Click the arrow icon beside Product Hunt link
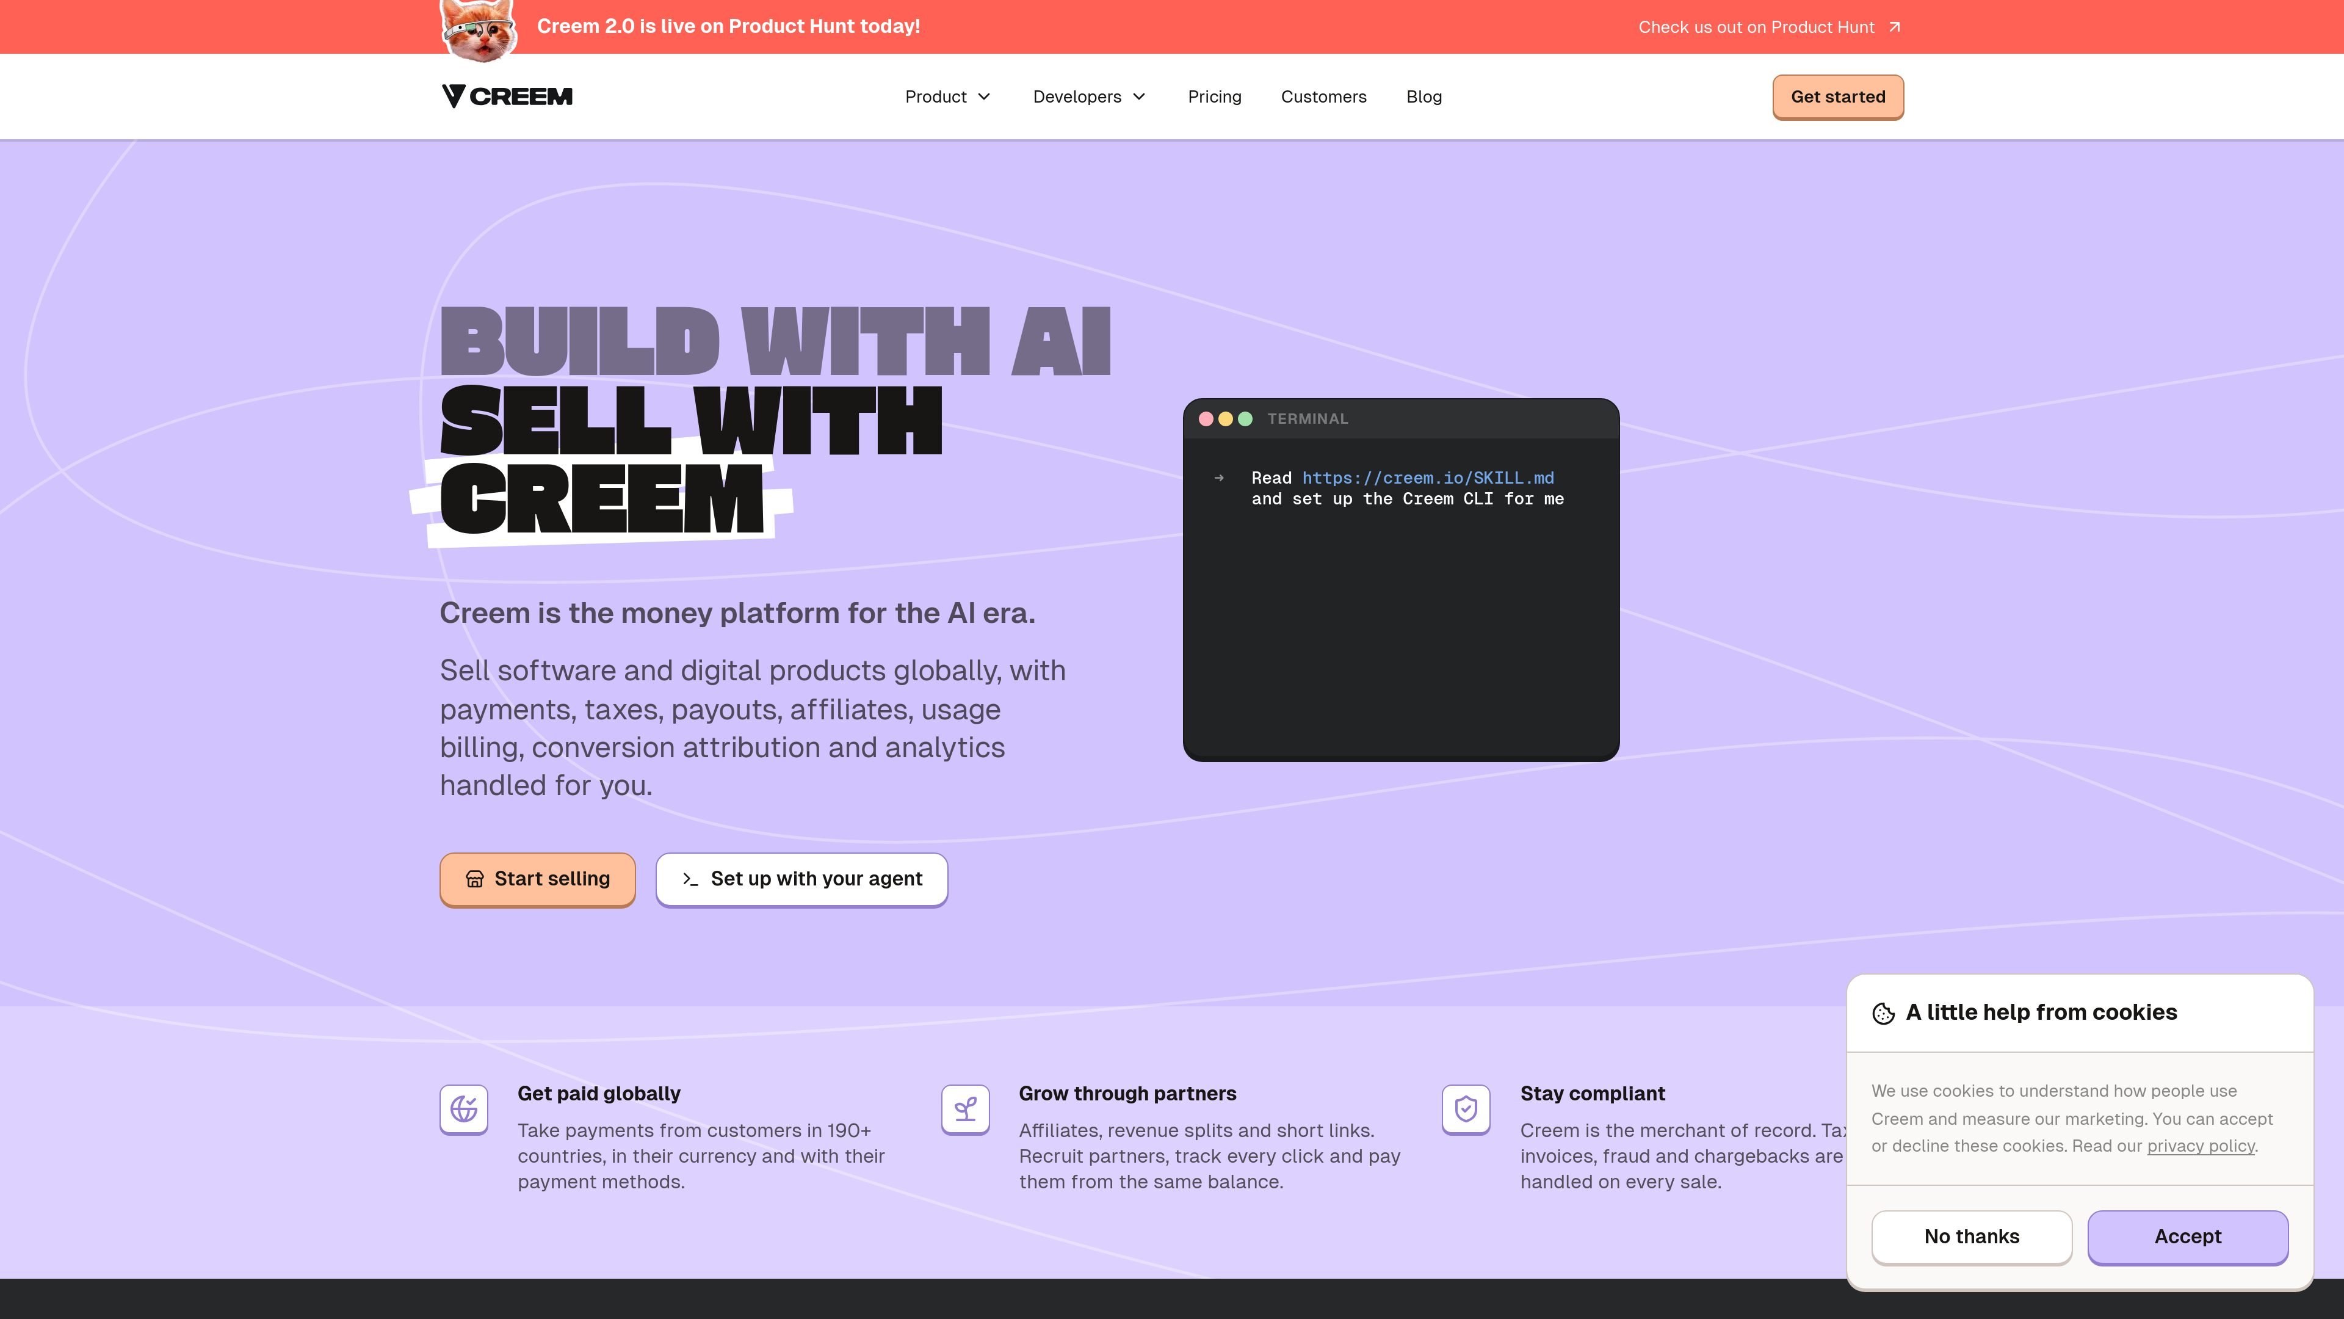The height and width of the screenshot is (1319, 2344). [x=1895, y=27]
